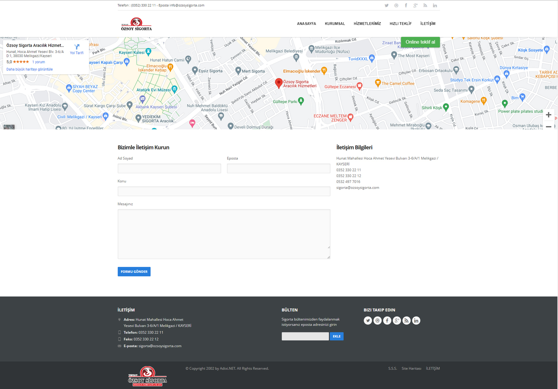Click Gültepe Parkı green map marker
The width and height of the screenshot is (558, 389).
pyautogui.click(x=301, y=101)
